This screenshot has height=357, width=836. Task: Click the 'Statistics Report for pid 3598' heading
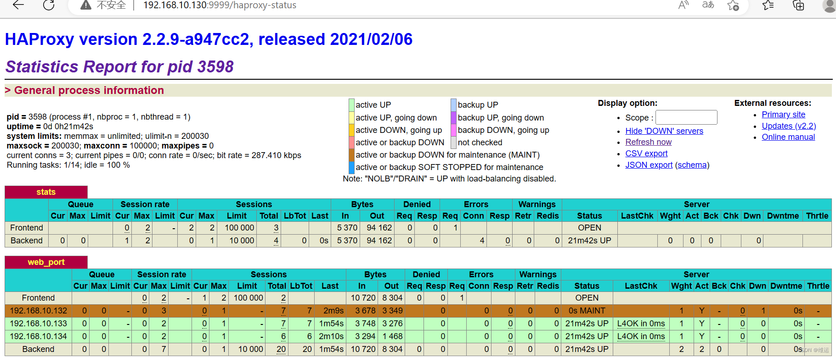[119, 67]
